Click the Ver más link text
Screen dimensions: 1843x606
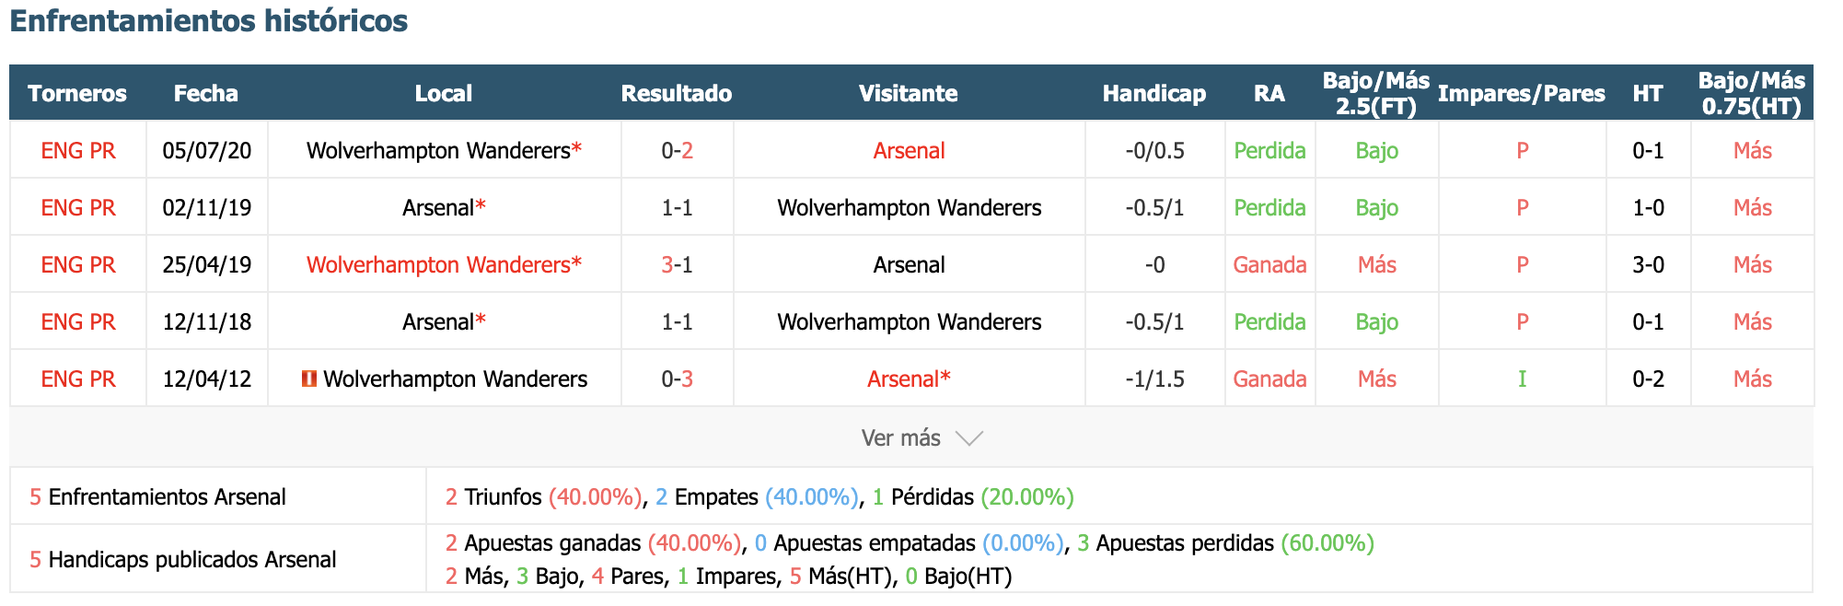[x=900, y=438]
